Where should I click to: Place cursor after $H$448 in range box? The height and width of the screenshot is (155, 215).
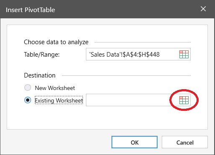pos(160,55)
